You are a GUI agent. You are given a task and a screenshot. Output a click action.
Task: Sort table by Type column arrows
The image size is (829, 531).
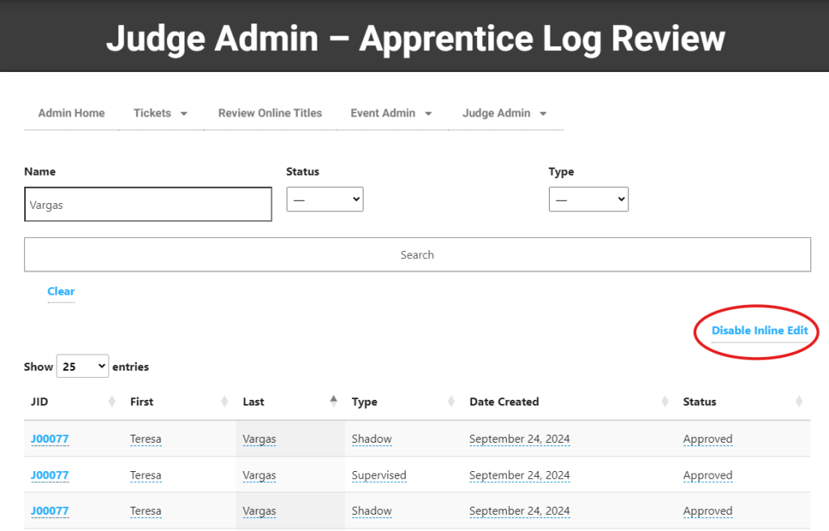tap(451, 401)
